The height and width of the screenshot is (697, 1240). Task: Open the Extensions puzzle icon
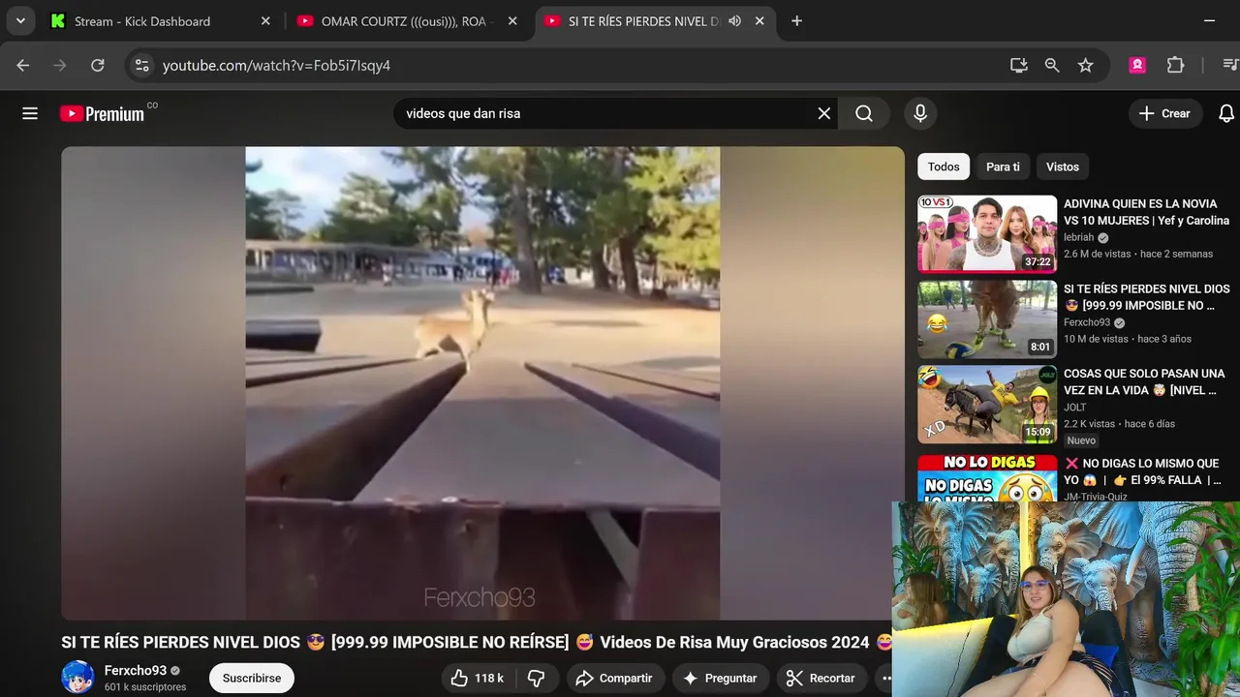[1175, 65]
